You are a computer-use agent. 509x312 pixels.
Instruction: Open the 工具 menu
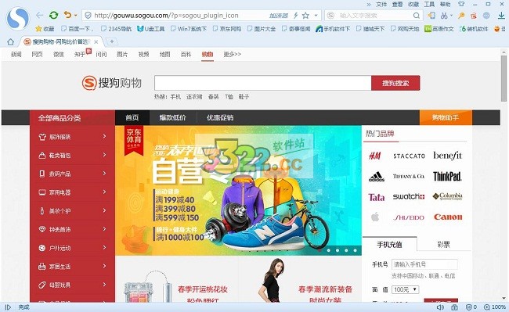[x=429, y=4]
